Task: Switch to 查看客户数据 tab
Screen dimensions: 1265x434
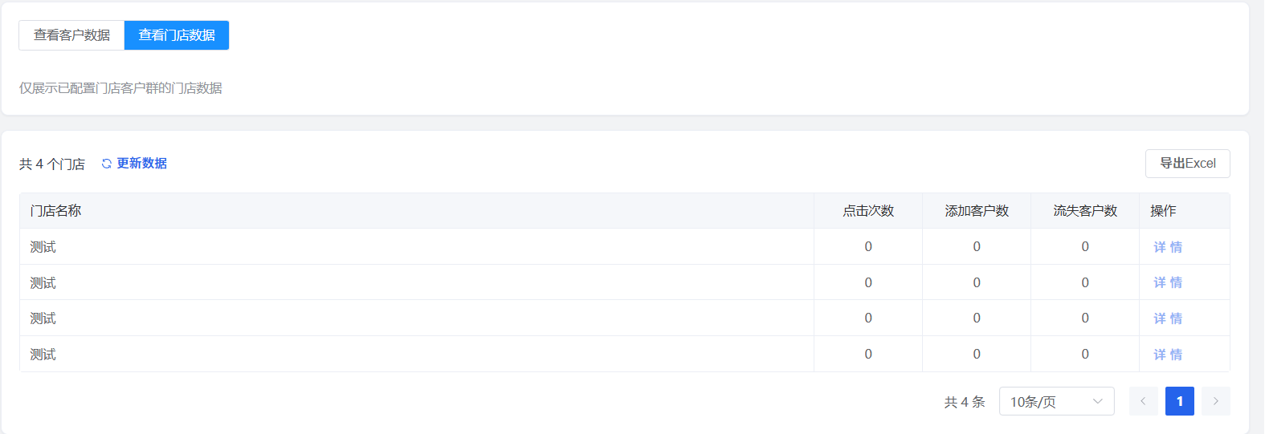Action: click(71, 35)
